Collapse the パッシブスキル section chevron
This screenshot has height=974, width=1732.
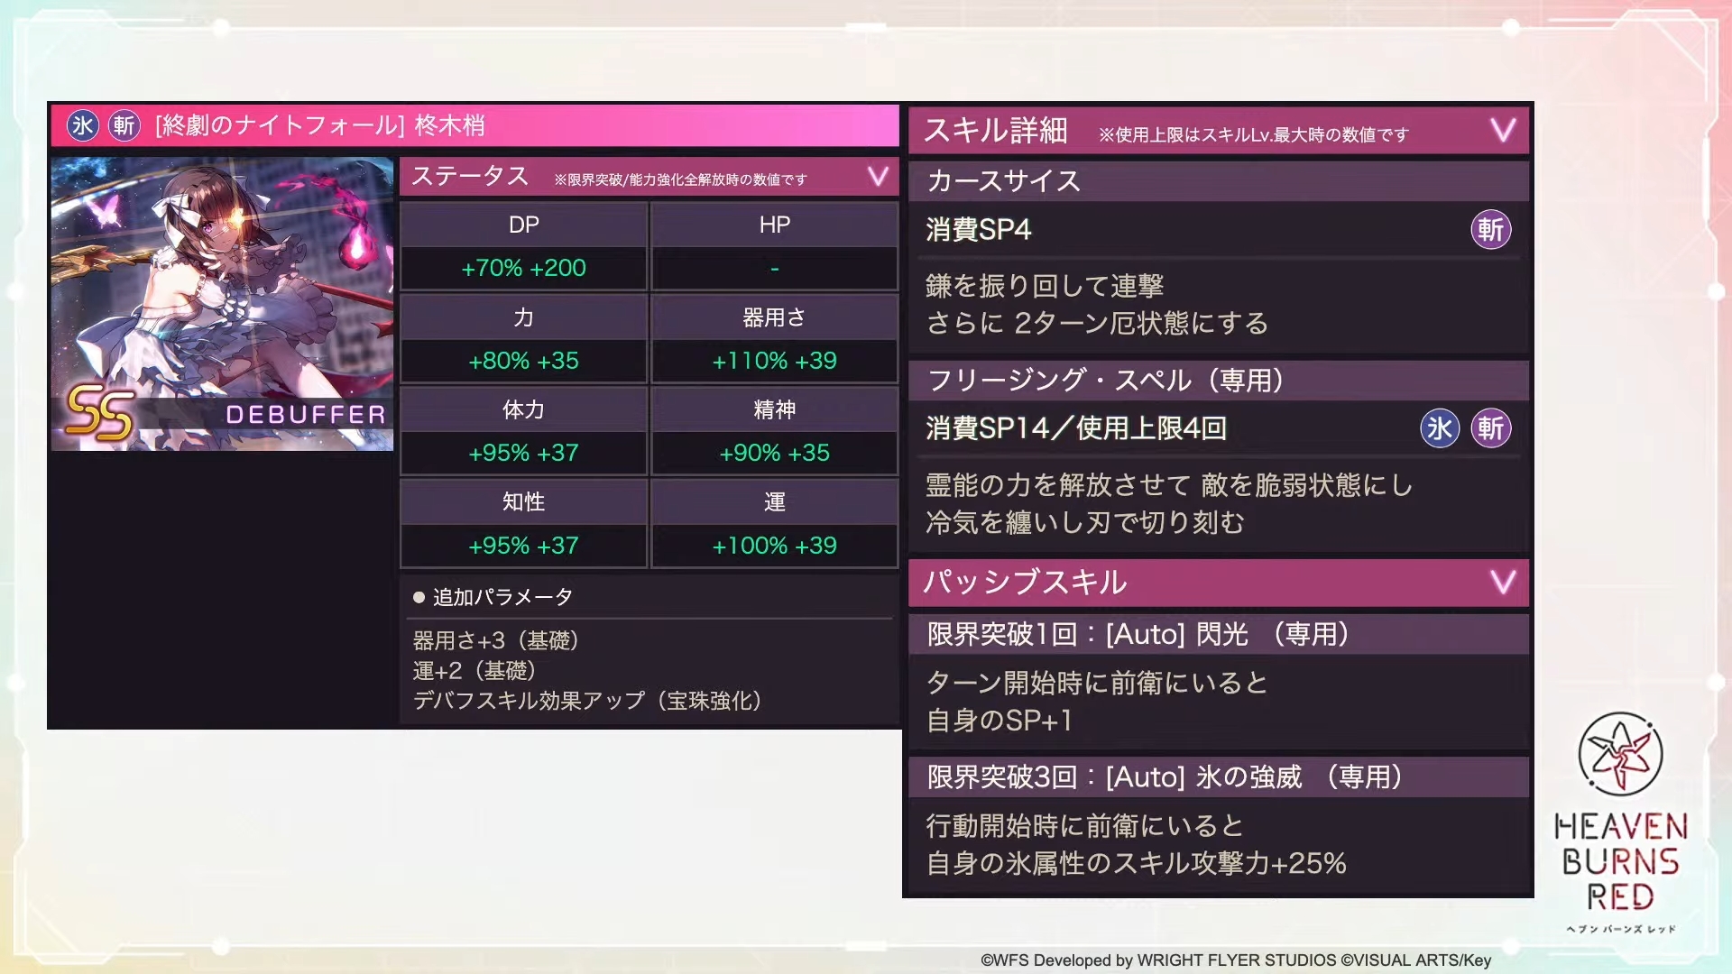coord(1502,582)
